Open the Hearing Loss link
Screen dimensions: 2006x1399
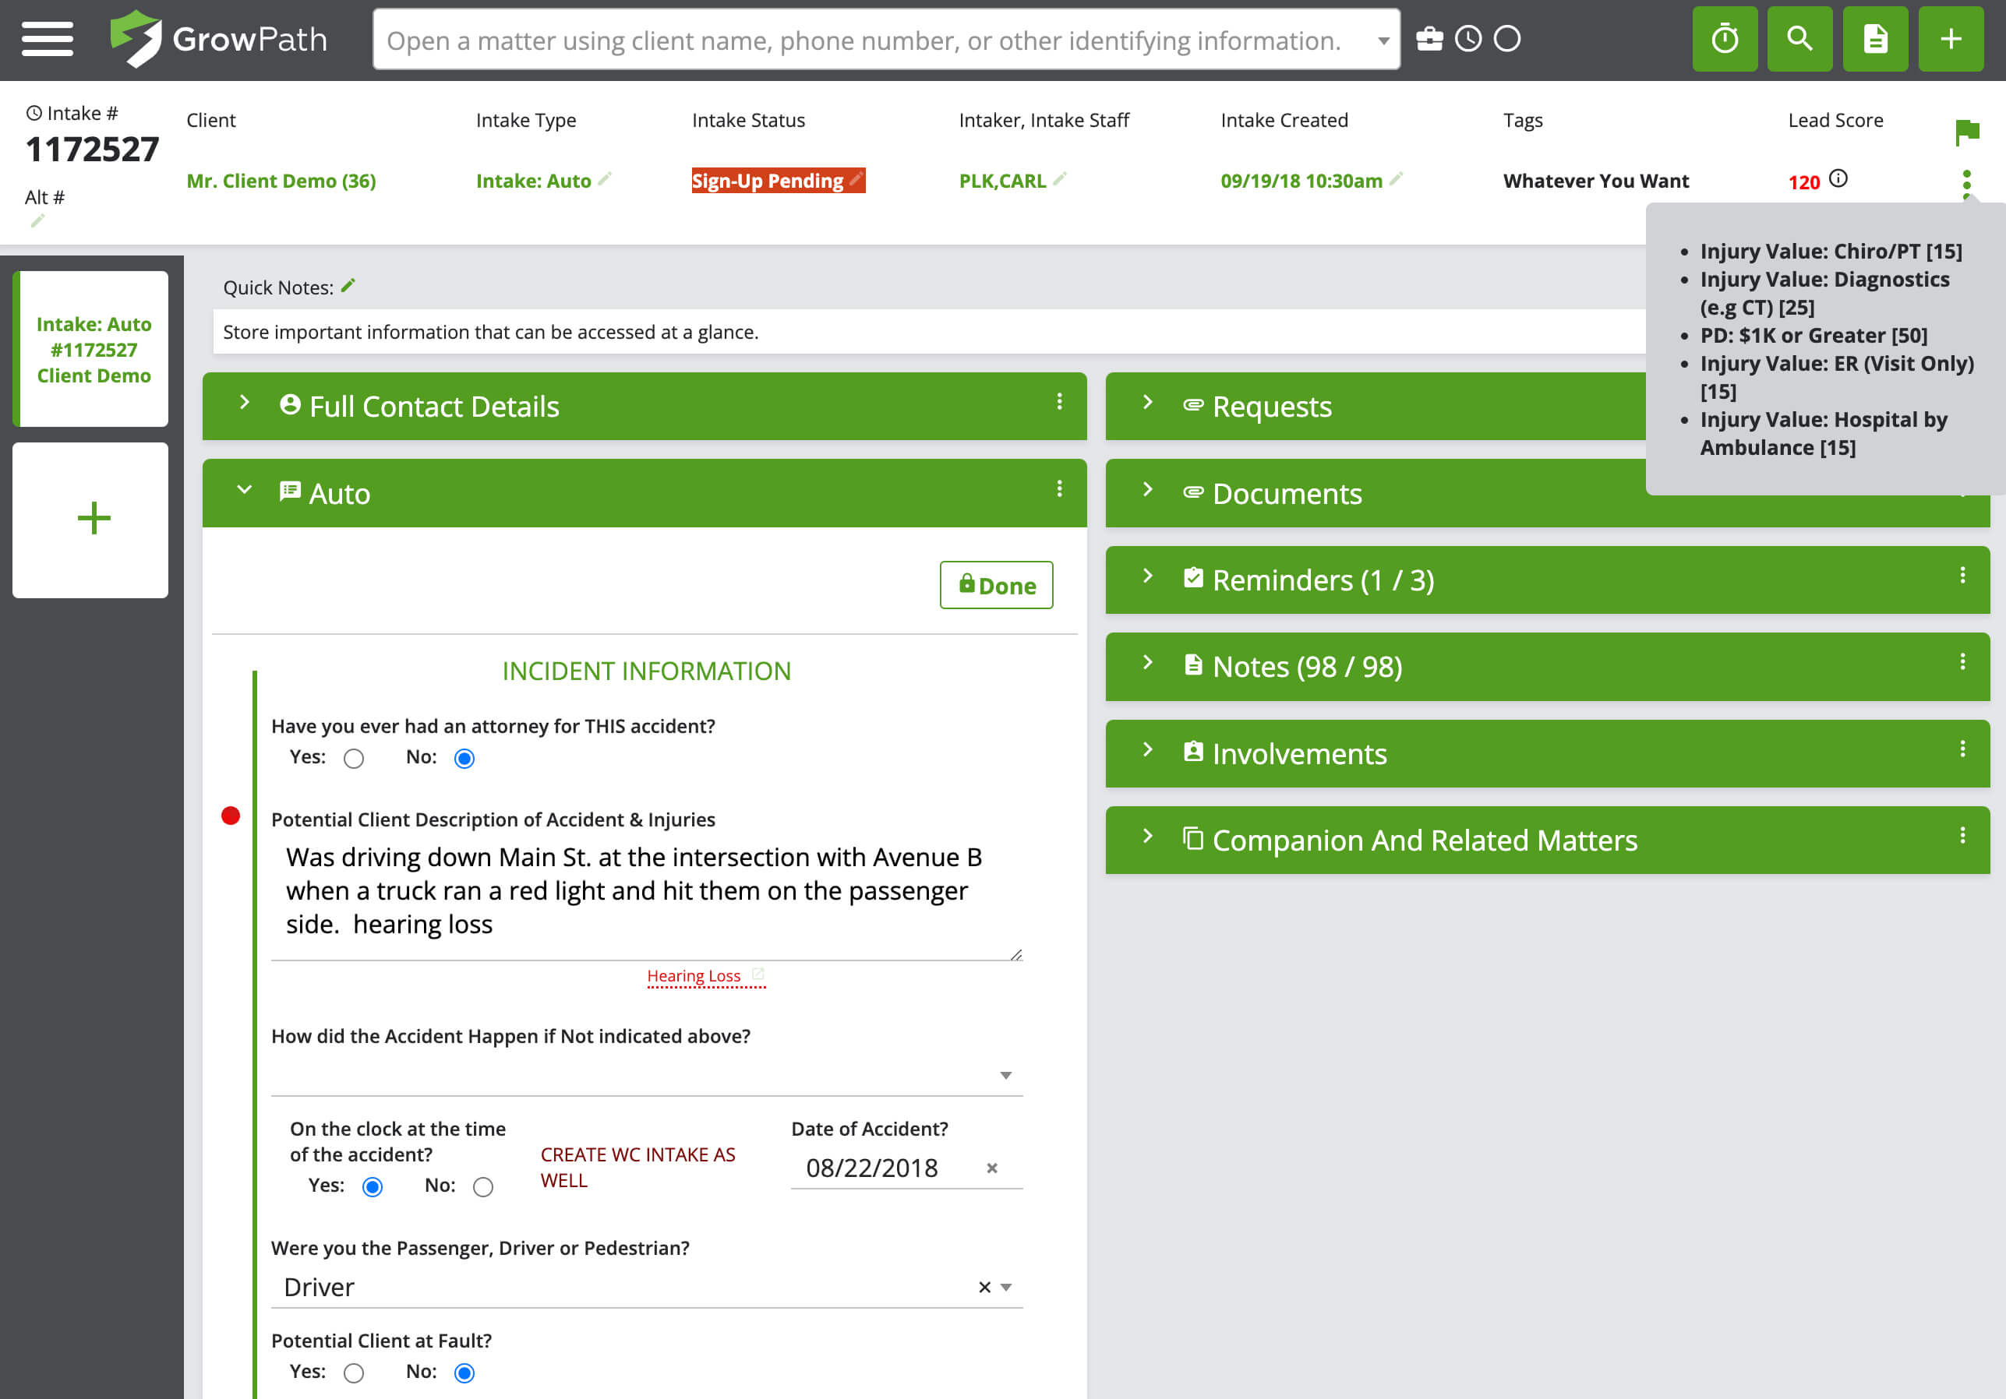click(x=694, y=975)
